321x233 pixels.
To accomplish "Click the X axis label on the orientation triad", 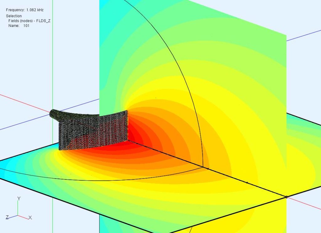I will click(x=30, y=217).
